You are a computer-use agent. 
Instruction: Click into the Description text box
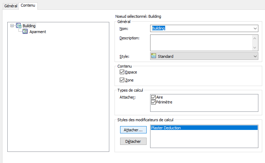201,42
